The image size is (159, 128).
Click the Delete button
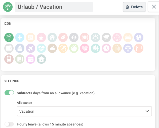pyautogui.click(x=134, y=7)
